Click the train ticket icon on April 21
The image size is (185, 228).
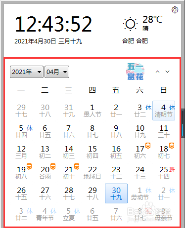pyautogui.click(x=77, y=166)
